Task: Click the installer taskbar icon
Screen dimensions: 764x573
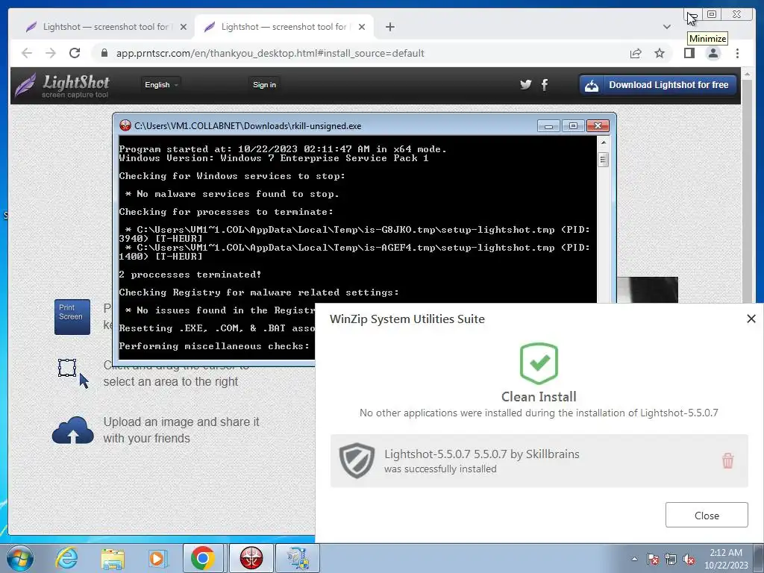Action: pyautogui.click(x=298, y=558)
